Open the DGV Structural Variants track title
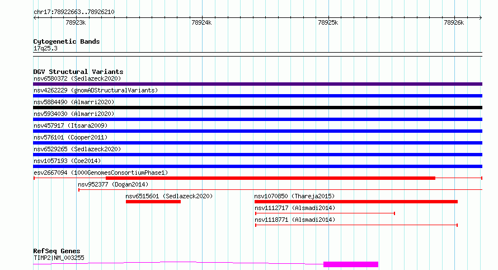The image size is (498, 270). [x=78, y=72]
